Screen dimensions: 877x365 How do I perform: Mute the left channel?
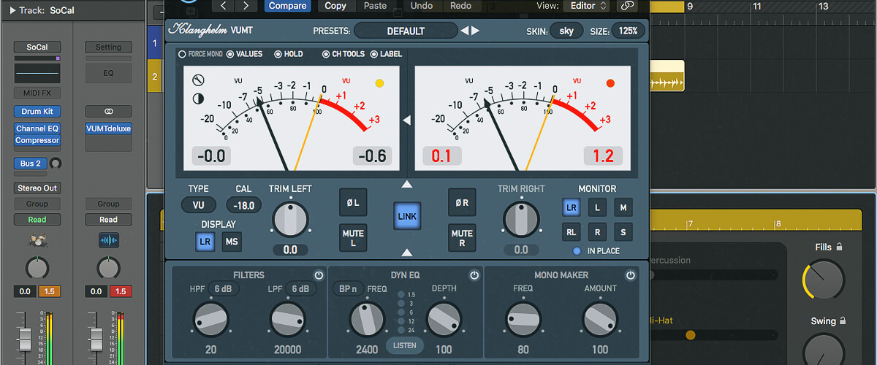(353, 238)
